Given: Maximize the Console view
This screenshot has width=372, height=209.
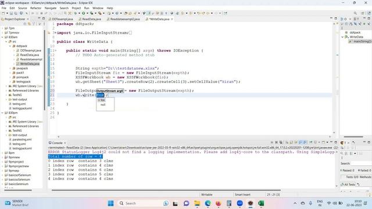Looking at the screenshot, I should pyautogui.click(x=336, y=142).
